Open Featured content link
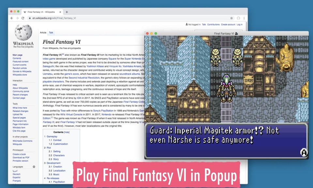This screenshot has height=188, width=313. (x=21, y=62)
